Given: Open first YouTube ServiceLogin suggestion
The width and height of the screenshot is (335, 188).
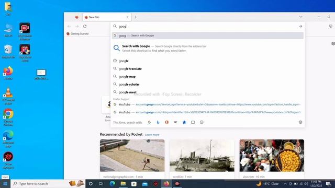Looking at the screenshot, I should 207,104.
